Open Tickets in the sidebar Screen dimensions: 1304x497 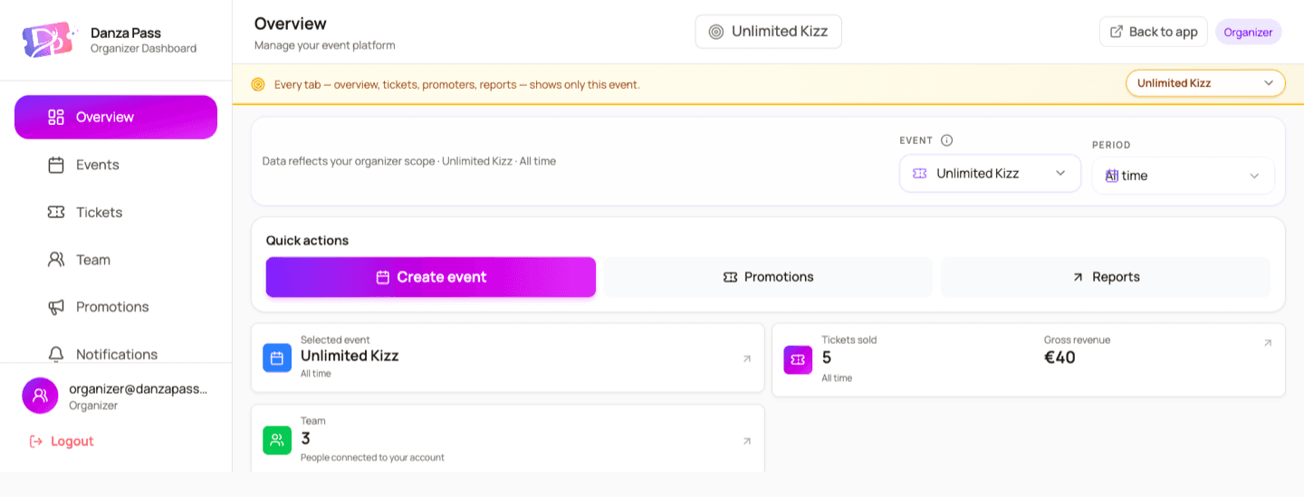pyautogui.click(x=116, y=212)
